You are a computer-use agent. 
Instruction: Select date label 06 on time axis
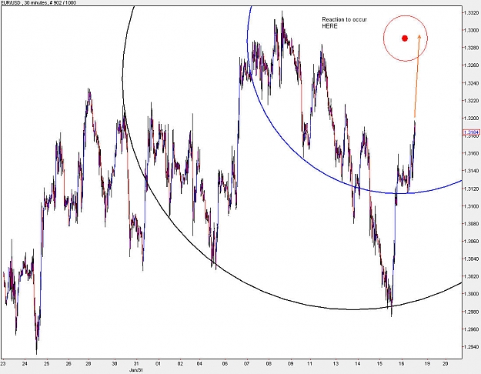(225, 364)
